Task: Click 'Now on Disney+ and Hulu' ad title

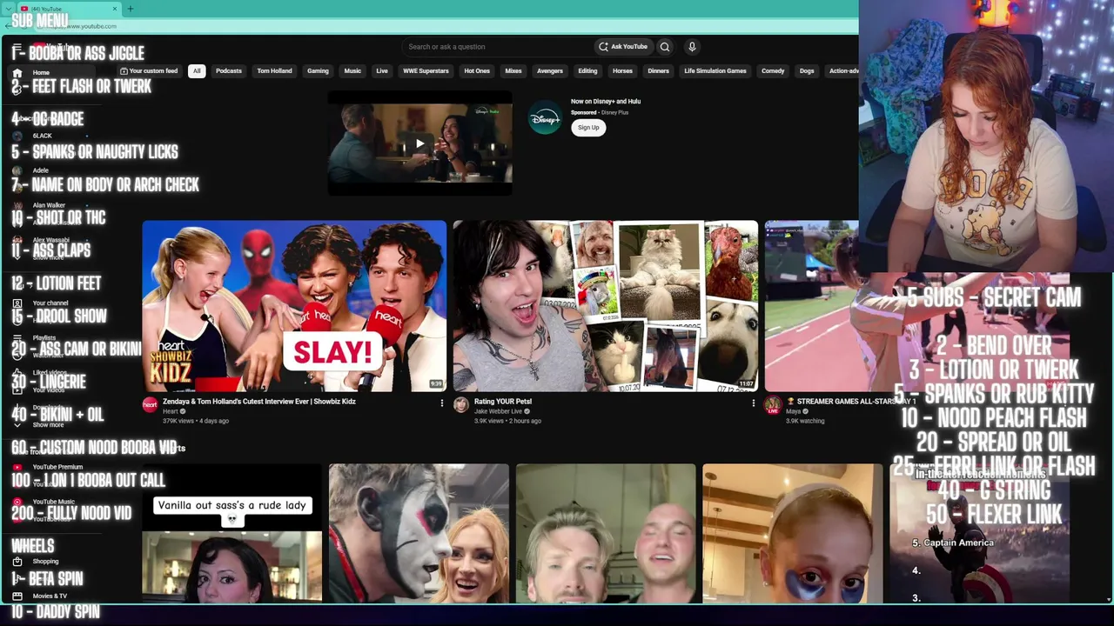Action: (x=606, y=102)
